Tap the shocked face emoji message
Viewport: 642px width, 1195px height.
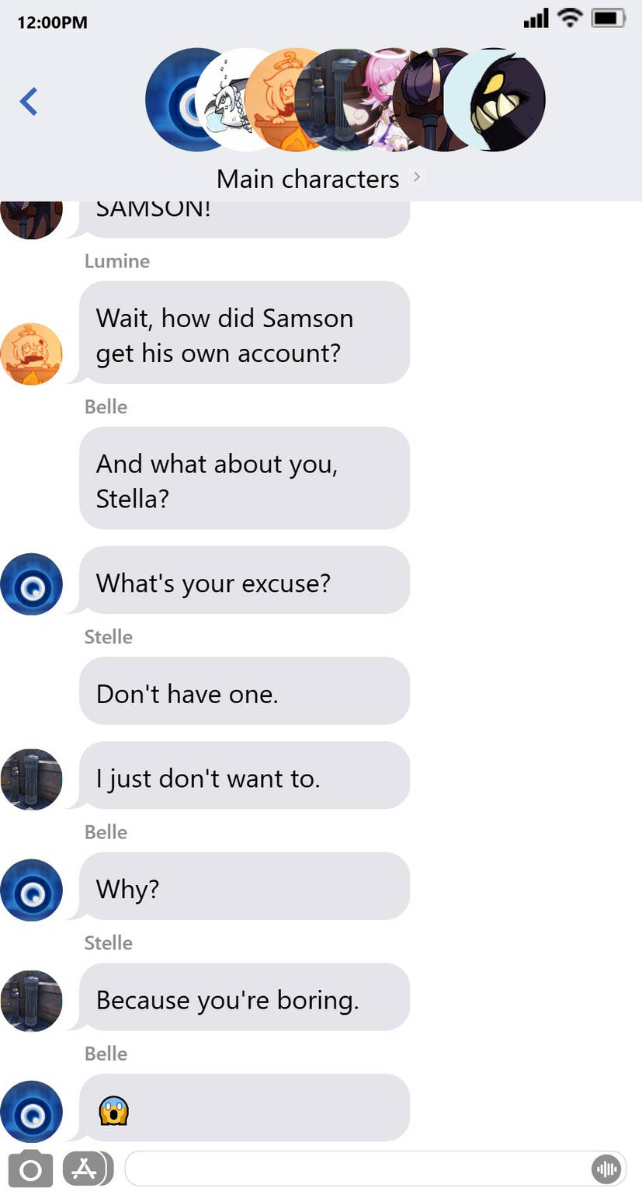(x=113, y=1111)
